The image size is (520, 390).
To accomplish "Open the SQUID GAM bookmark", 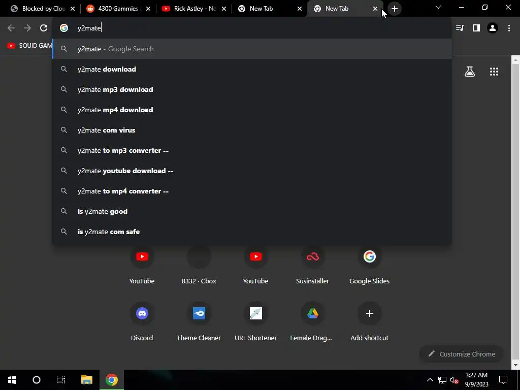I will pos(29,46).
